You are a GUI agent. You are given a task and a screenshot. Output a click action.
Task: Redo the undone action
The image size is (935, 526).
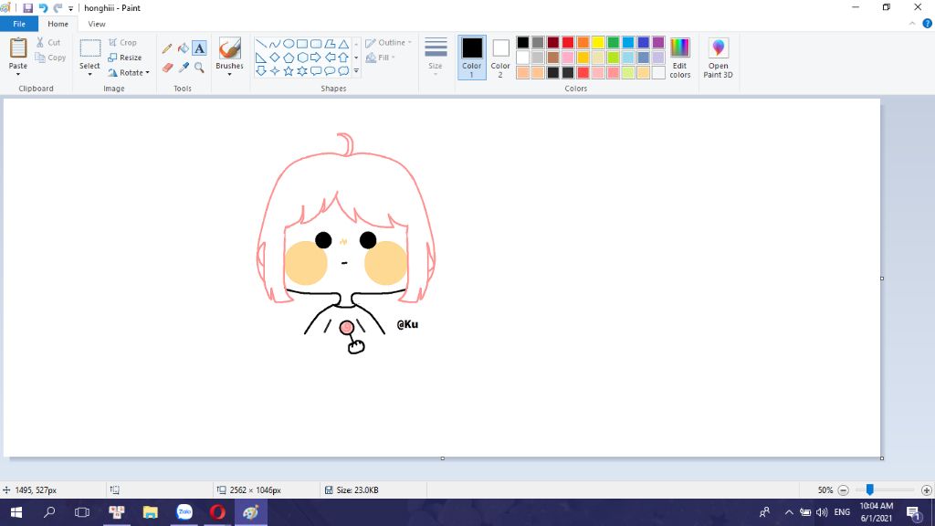58,7
